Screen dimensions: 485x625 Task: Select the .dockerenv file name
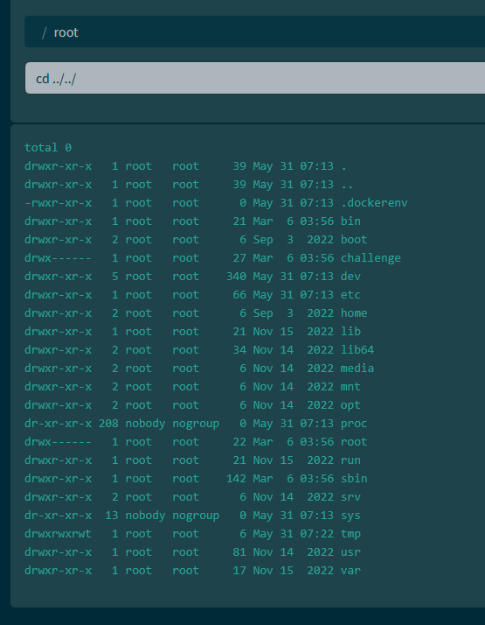coord(374,203)
